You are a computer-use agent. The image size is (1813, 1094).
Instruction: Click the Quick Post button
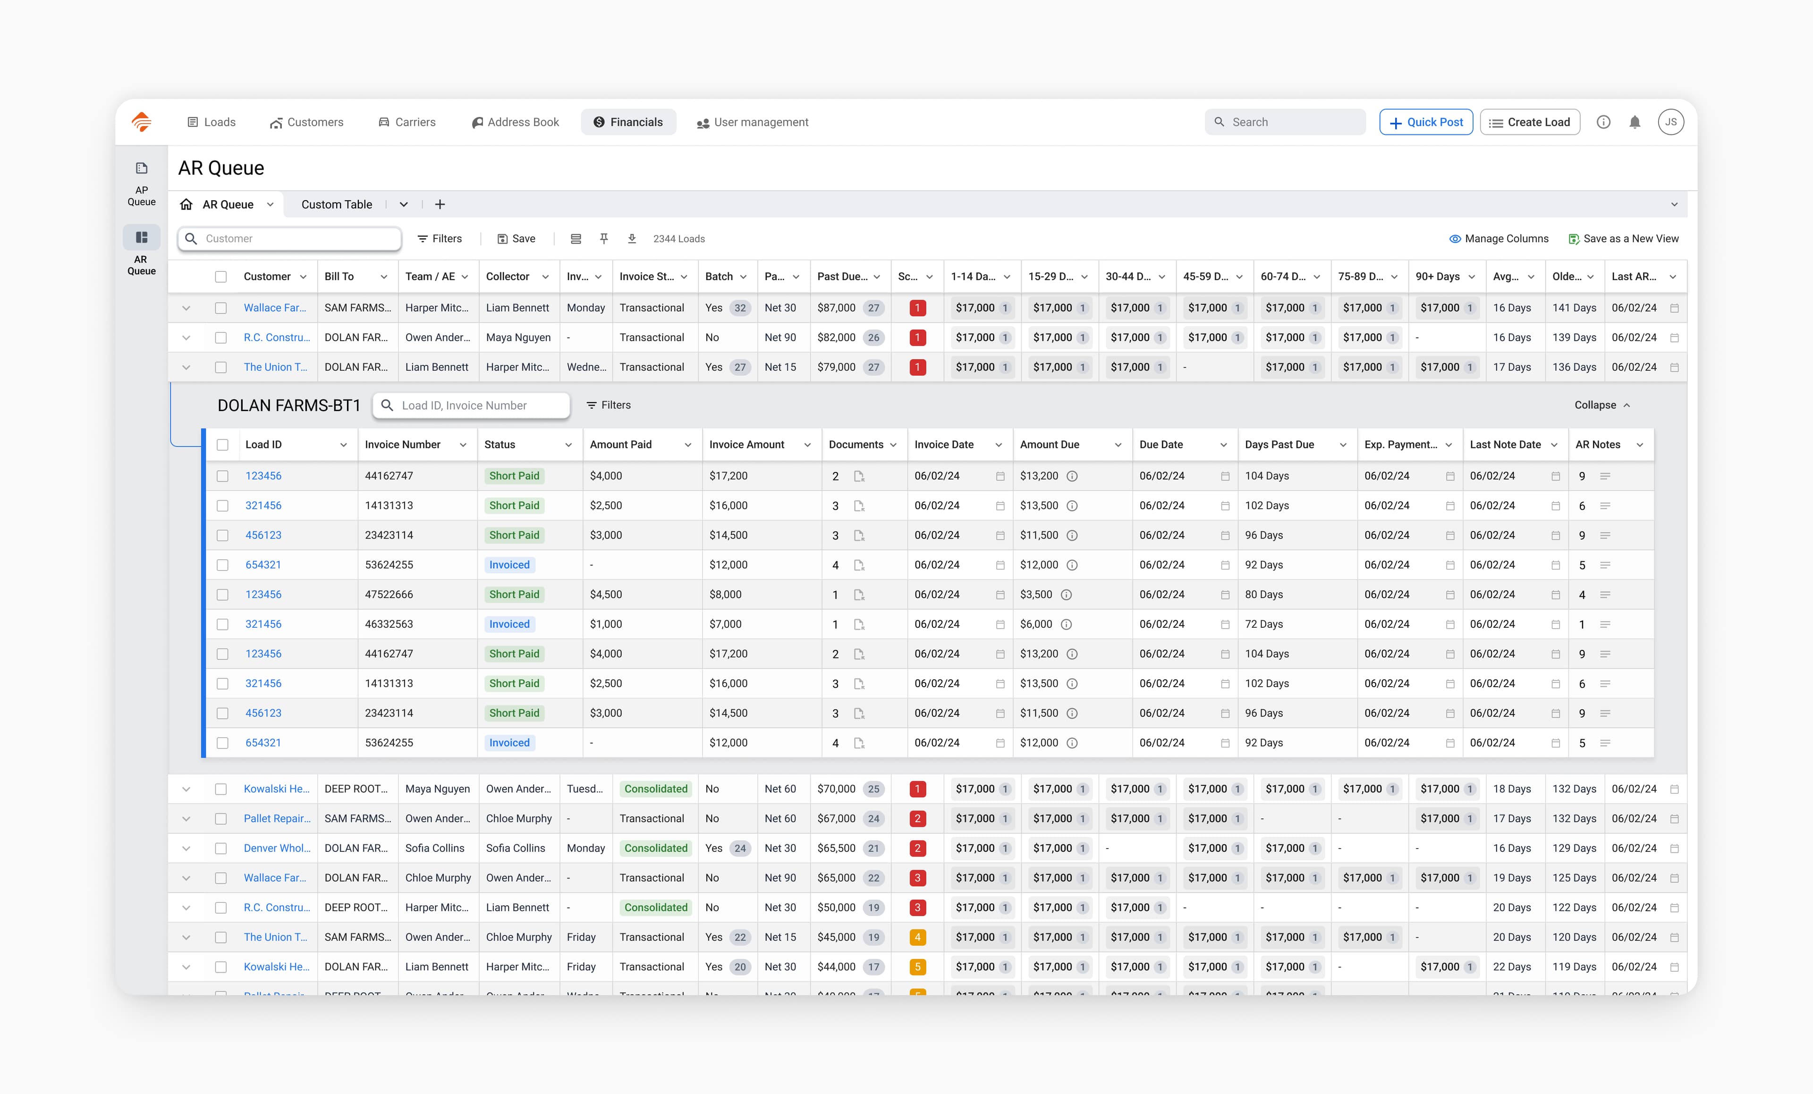(x=1426, y=122)
